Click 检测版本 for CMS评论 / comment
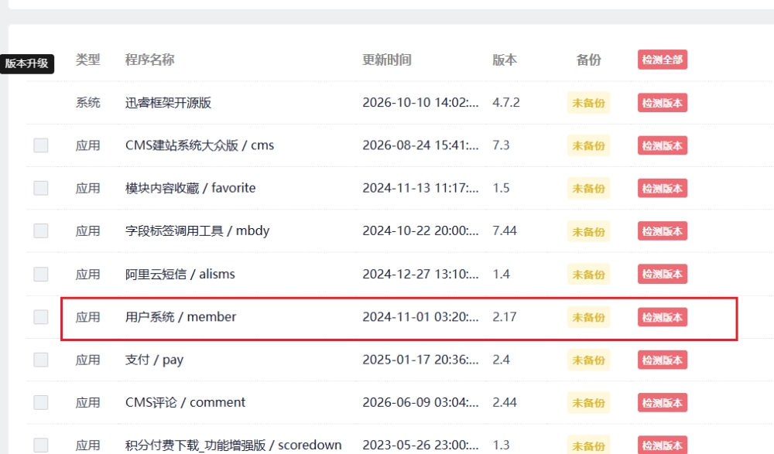Viewport: 774px width, 454px height. click(x=663, y=403)
